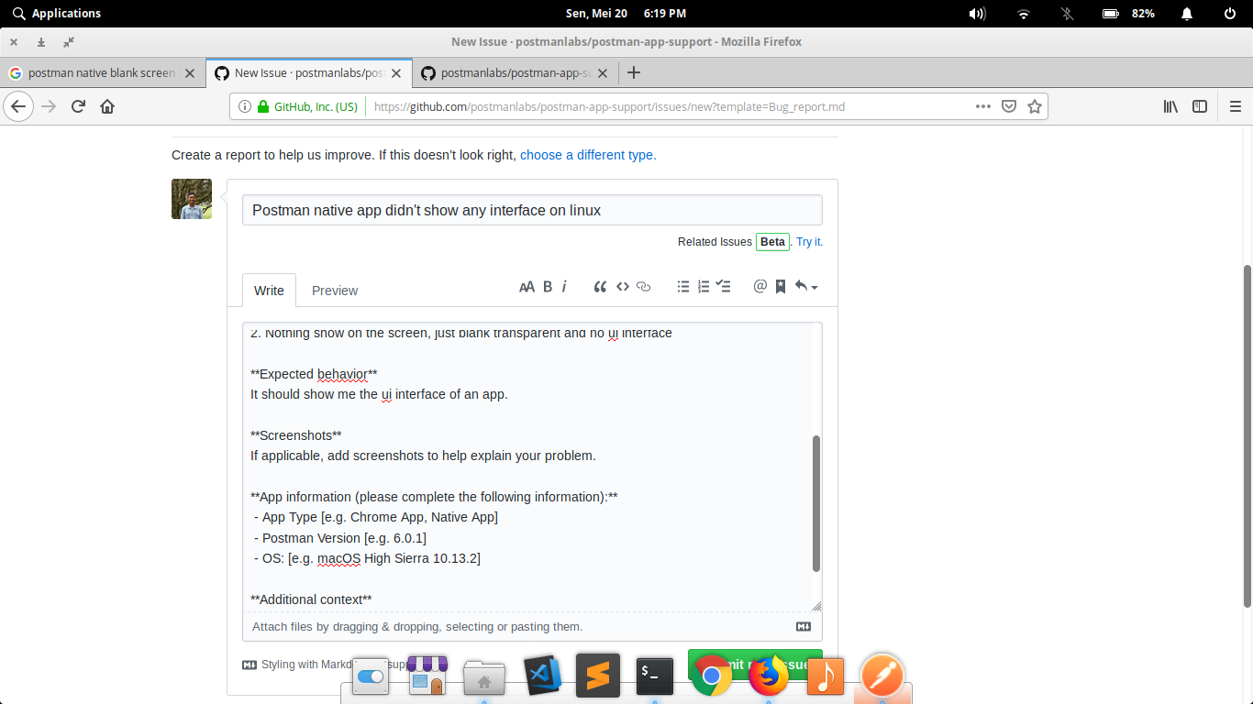Insert a hyperlink in the comment
1253x704 pixels.
pos(643,286)
